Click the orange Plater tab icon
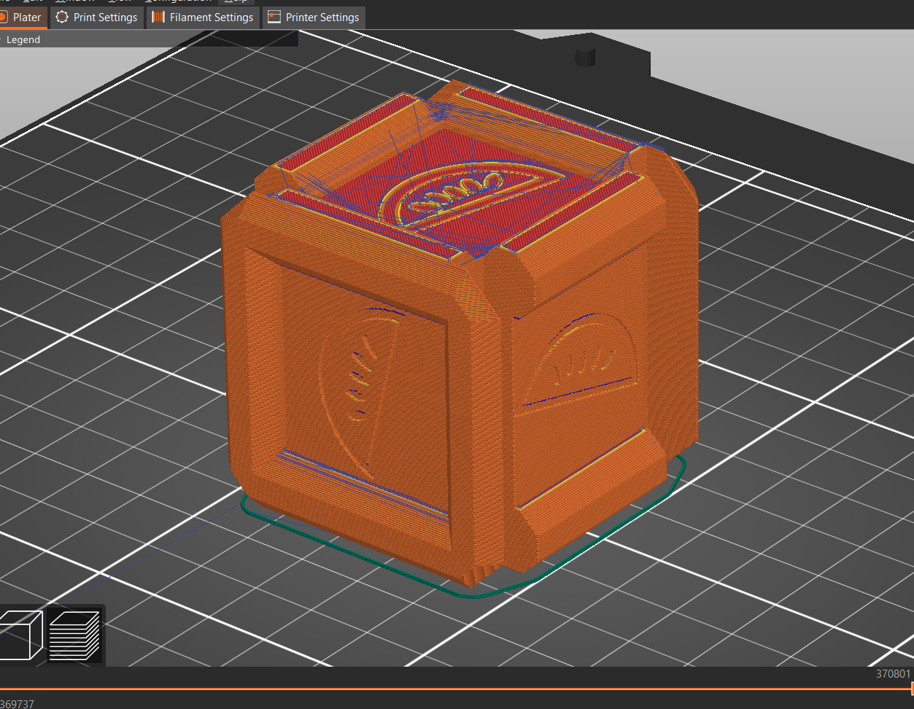Image resolution: width=914 pixels, height=709 pixels. (x=4, y=17)
